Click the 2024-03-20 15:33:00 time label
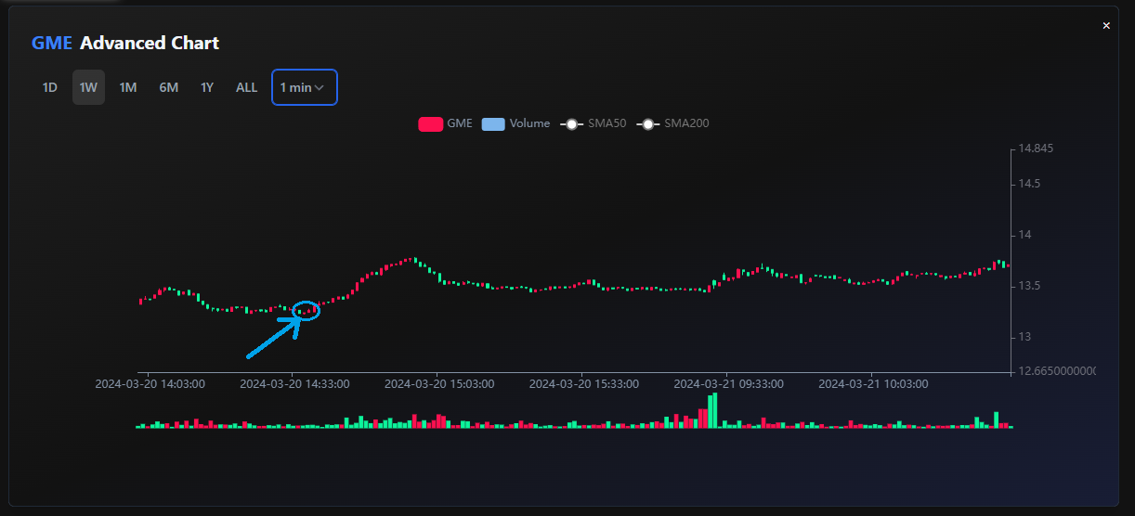 pos(583,383)
